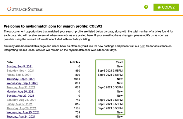
Task: Click the Date column header
Action: click(10, 62)
